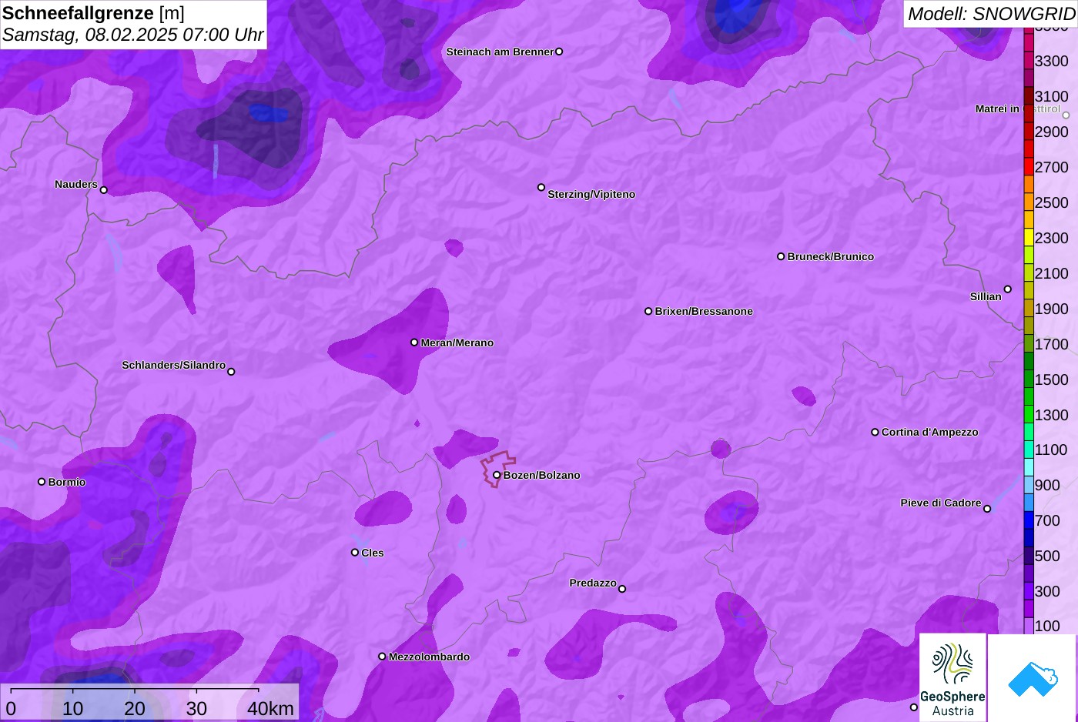The height and width of the screenshot is (722, 1078).
Task: Select legend value 3300
Action: click(x=1052, y=61)
